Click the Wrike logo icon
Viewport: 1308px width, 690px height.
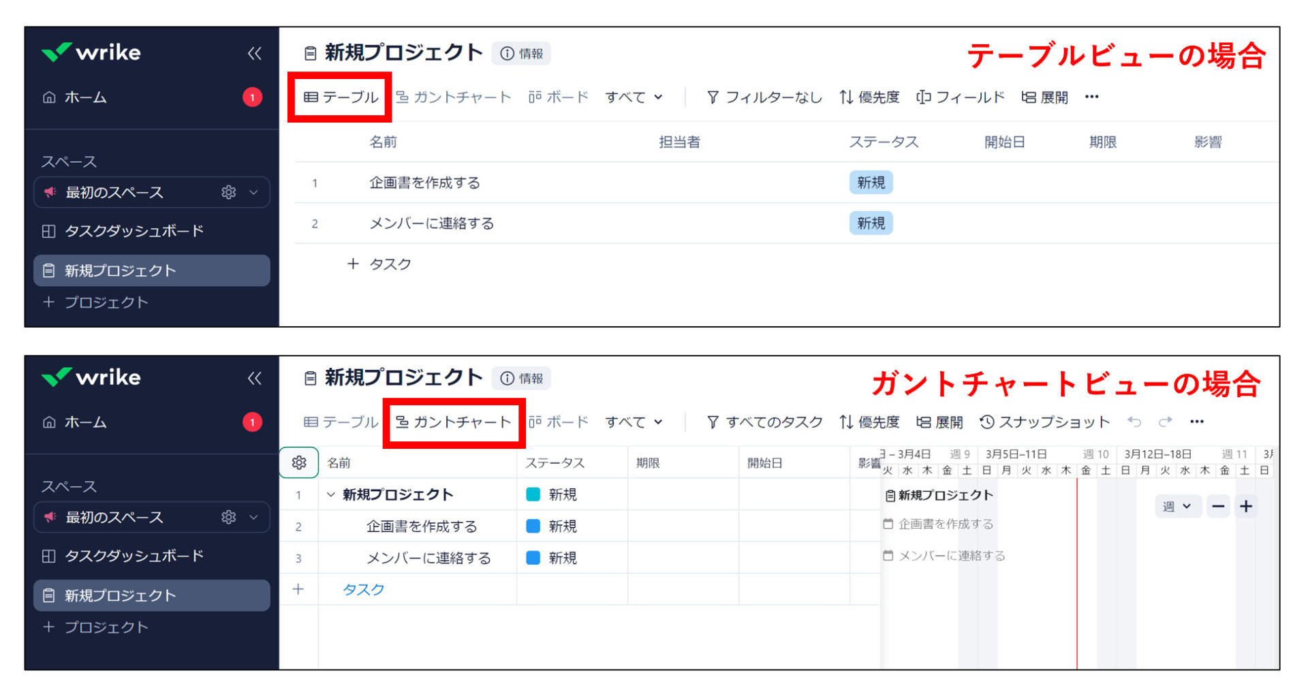(x=57, y=52)
